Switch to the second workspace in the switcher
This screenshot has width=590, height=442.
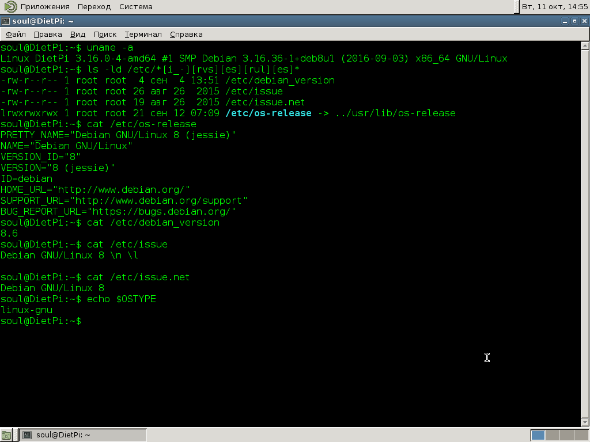tap(552, 435)
